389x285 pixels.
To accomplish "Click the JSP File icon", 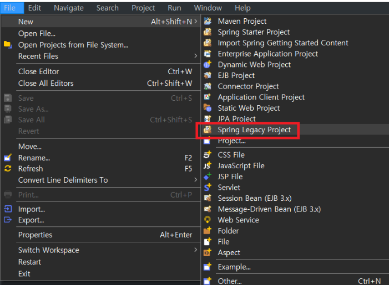I will (208, 177).
